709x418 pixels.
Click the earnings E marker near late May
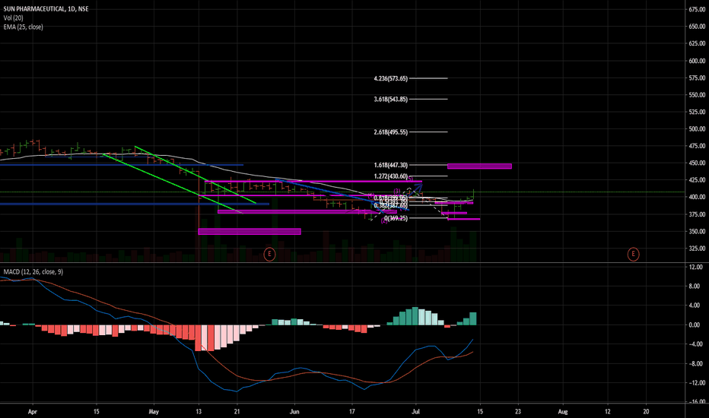(269, 254)
